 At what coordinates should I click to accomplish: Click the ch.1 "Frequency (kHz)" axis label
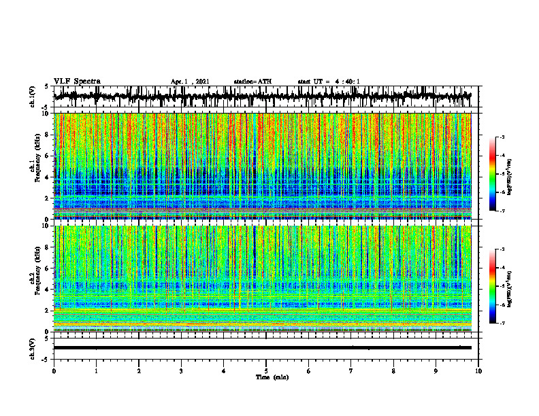[37, 158]
